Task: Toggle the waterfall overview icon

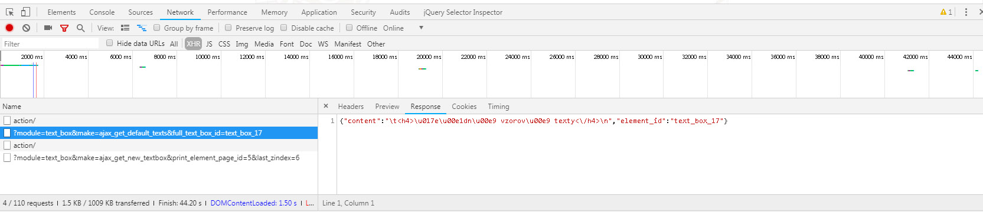Action: [142, 28]
